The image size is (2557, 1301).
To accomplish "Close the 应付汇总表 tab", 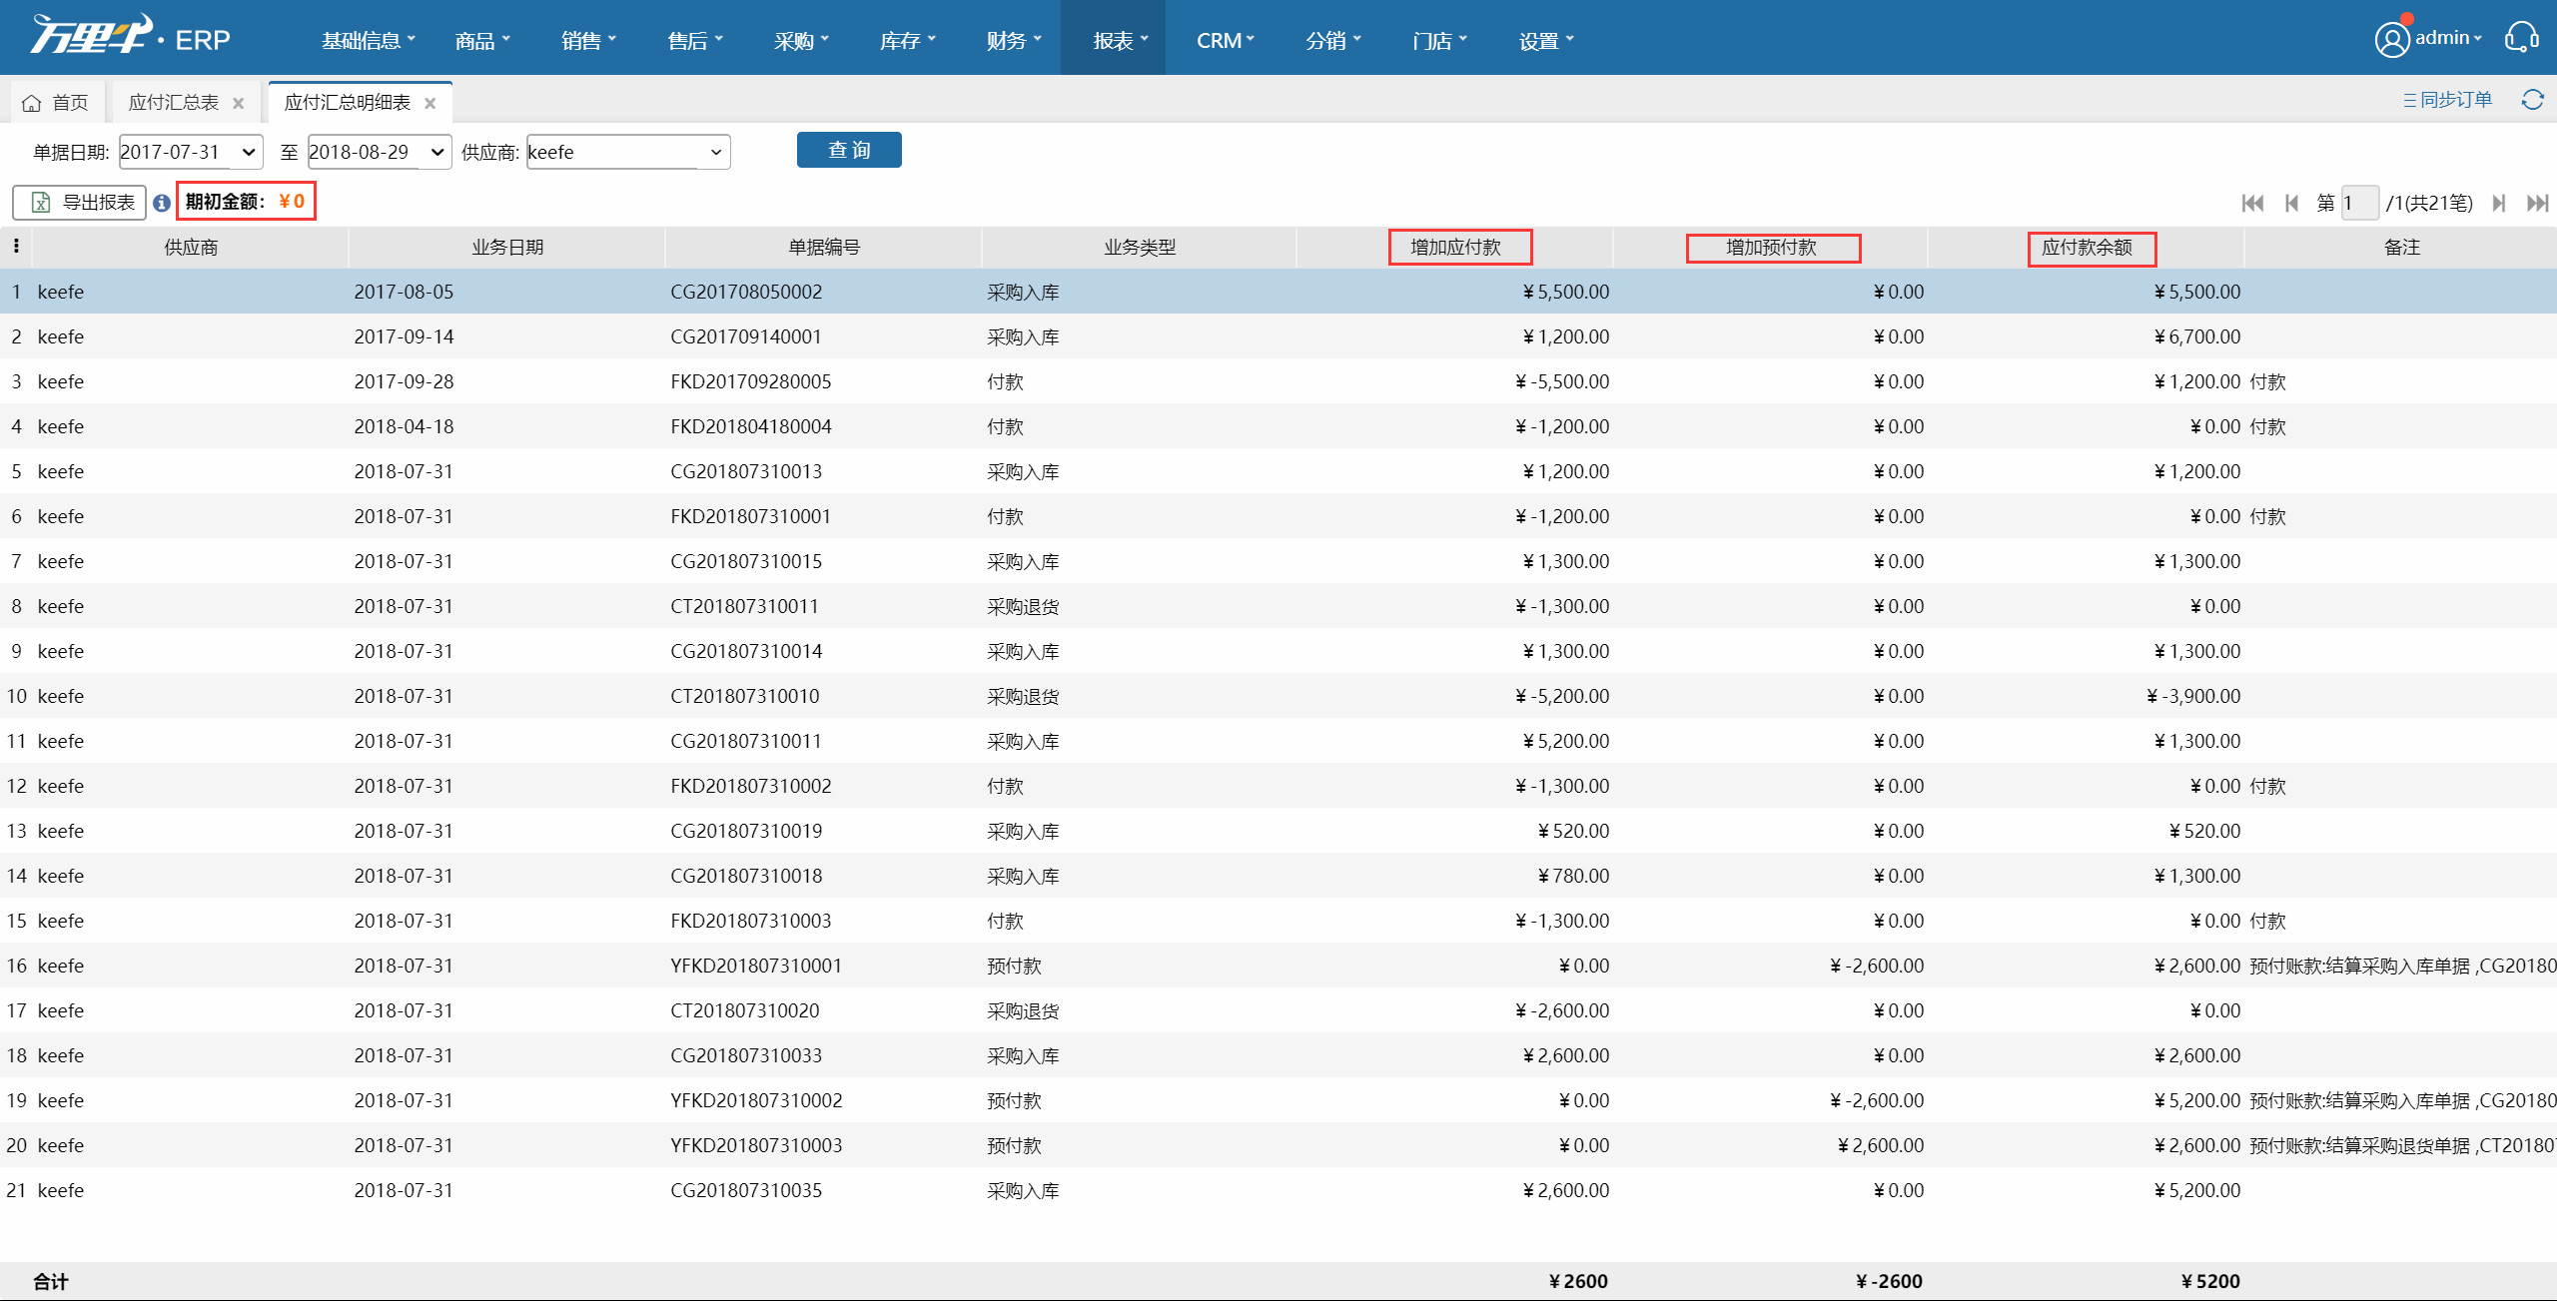I will point(238,103).
